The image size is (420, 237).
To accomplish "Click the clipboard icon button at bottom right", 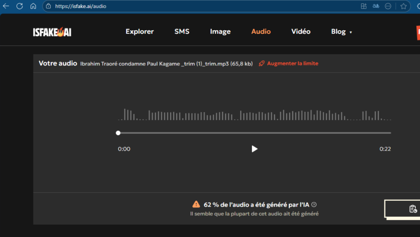I will 413,209.
